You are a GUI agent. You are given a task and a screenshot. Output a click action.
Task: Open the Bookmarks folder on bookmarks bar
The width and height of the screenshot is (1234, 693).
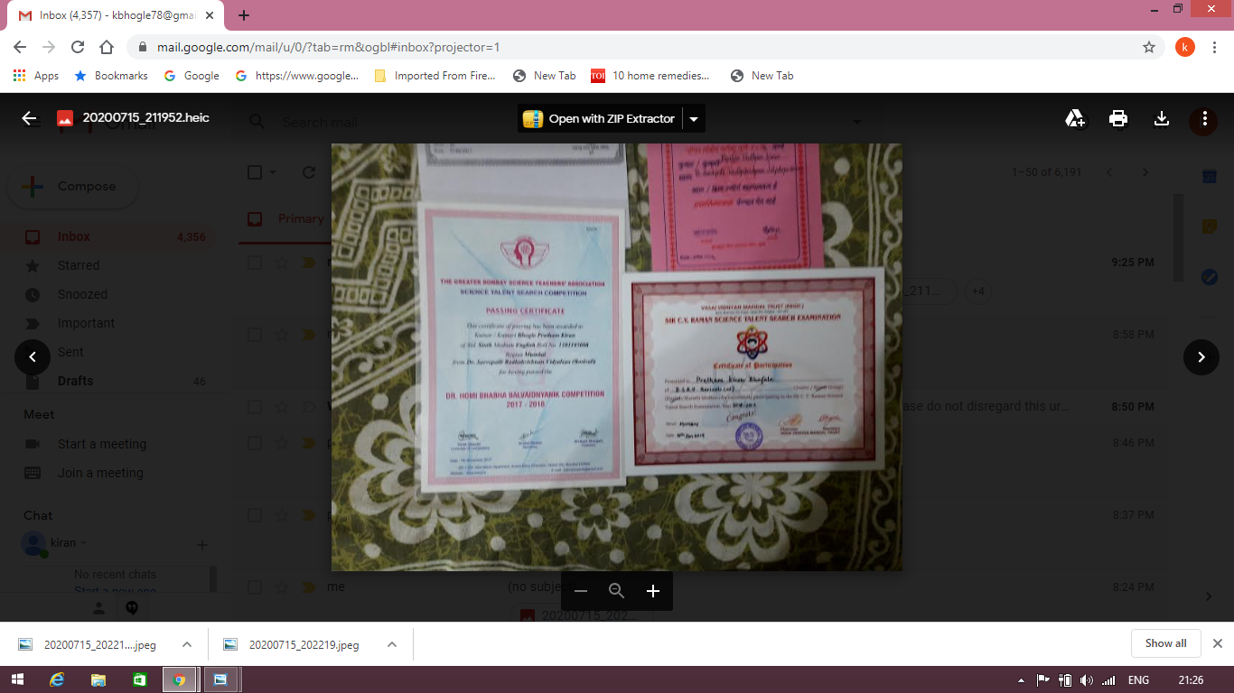point(111,76)
